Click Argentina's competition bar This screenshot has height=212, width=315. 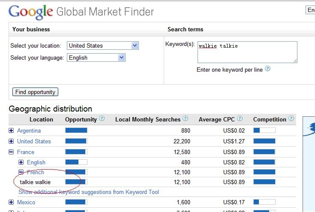tap(264, 130)
